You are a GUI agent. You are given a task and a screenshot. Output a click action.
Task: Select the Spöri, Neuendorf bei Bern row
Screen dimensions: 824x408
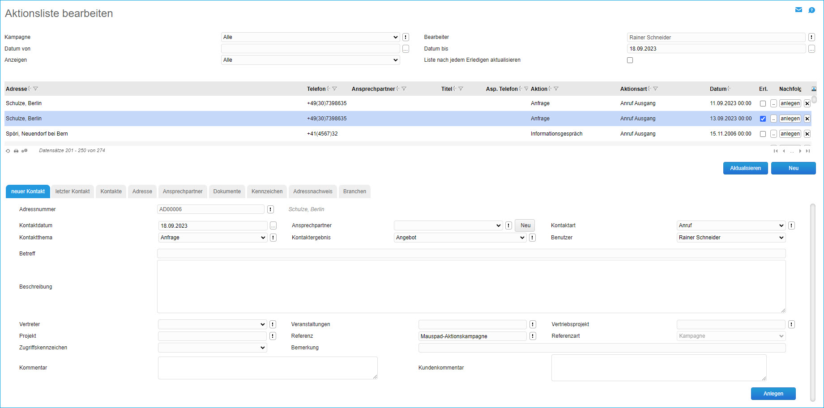click(x=407, y=134)
